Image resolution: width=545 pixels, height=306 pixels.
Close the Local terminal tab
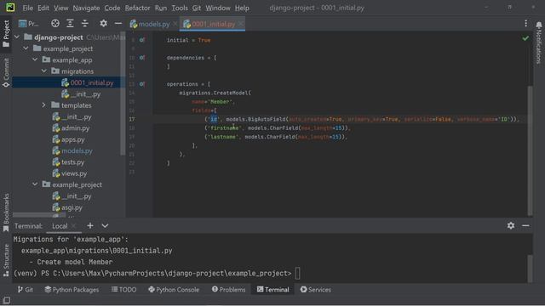click(74, 226)
